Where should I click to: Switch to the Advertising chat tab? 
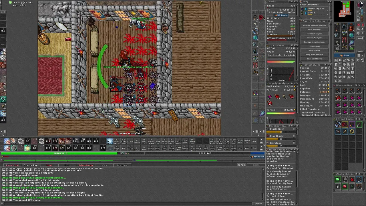[x=86, y=165]
